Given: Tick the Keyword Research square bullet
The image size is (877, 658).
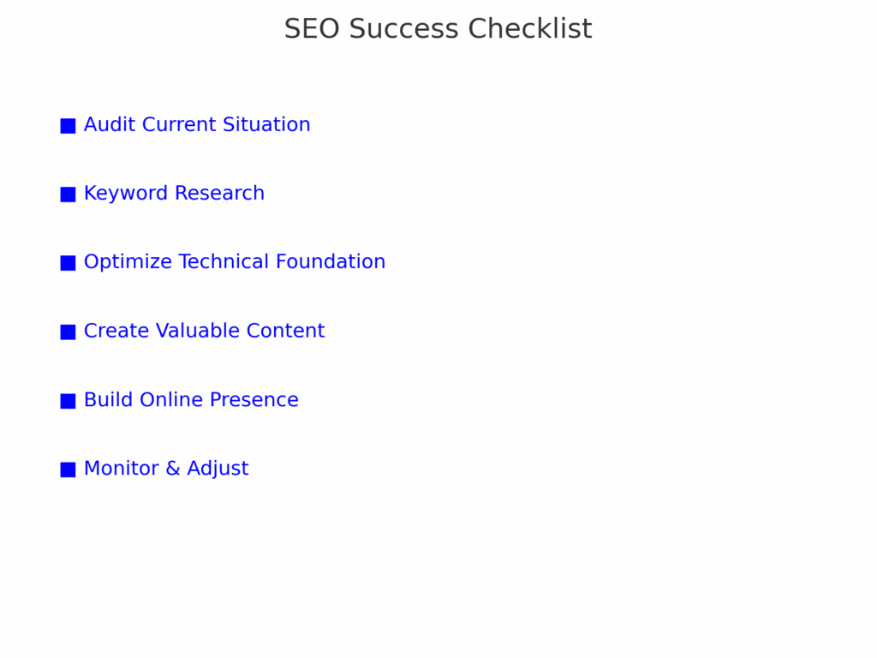Looking at the screenshot, I should pos(68,194).
